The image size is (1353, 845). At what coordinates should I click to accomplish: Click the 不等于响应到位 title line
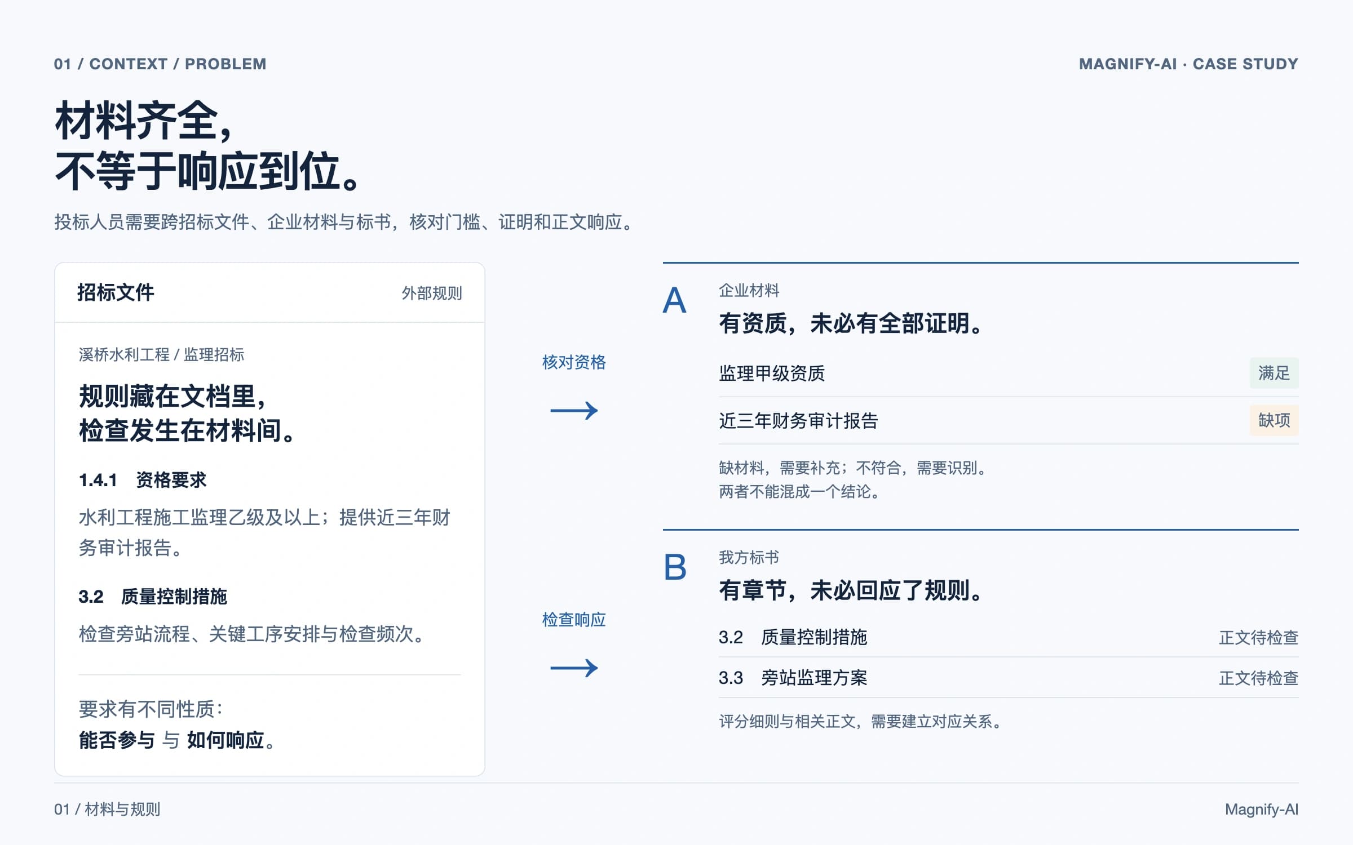(207, 171)
